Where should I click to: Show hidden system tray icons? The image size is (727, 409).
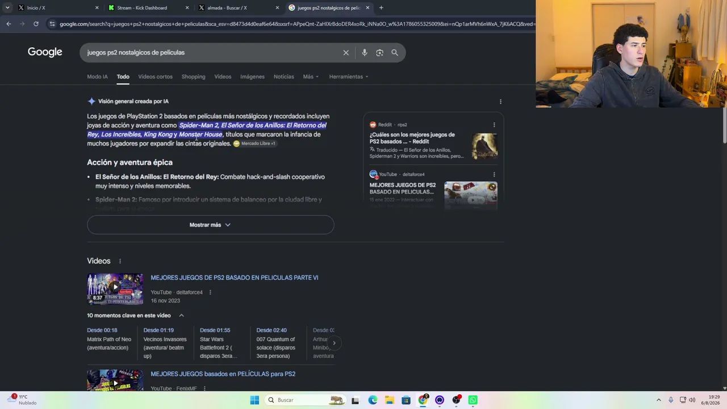tap(659, 400)
